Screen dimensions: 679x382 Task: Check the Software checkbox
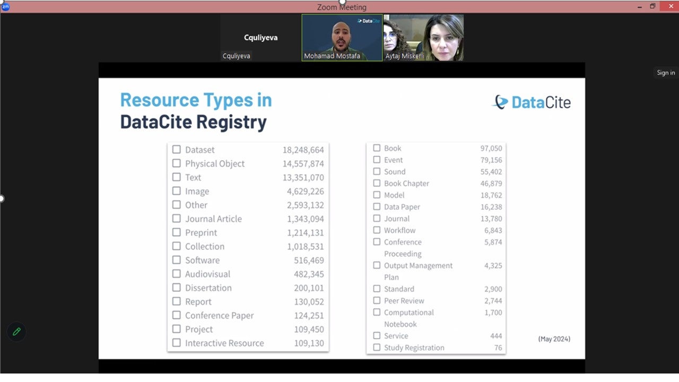176,260
